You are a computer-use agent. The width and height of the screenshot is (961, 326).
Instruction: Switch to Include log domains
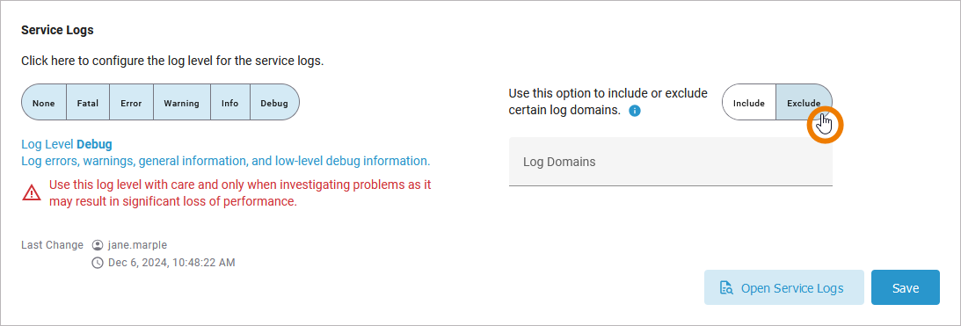[749, 103]
